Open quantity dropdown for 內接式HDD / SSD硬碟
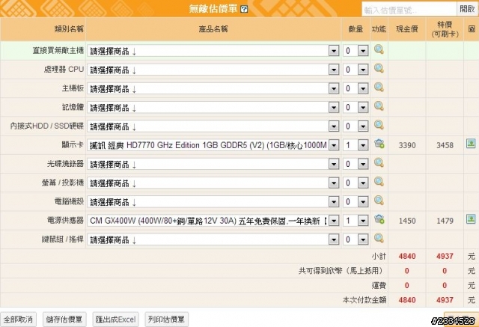Viewport: 479px width, 327px height. 356,126
